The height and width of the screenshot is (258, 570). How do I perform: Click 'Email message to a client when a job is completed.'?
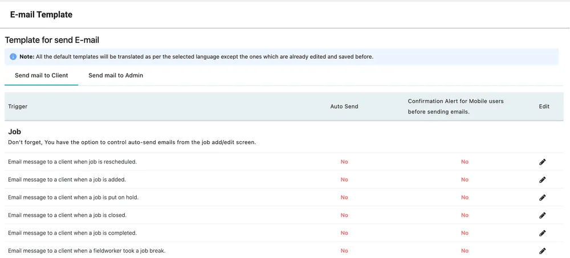[72, 233]
